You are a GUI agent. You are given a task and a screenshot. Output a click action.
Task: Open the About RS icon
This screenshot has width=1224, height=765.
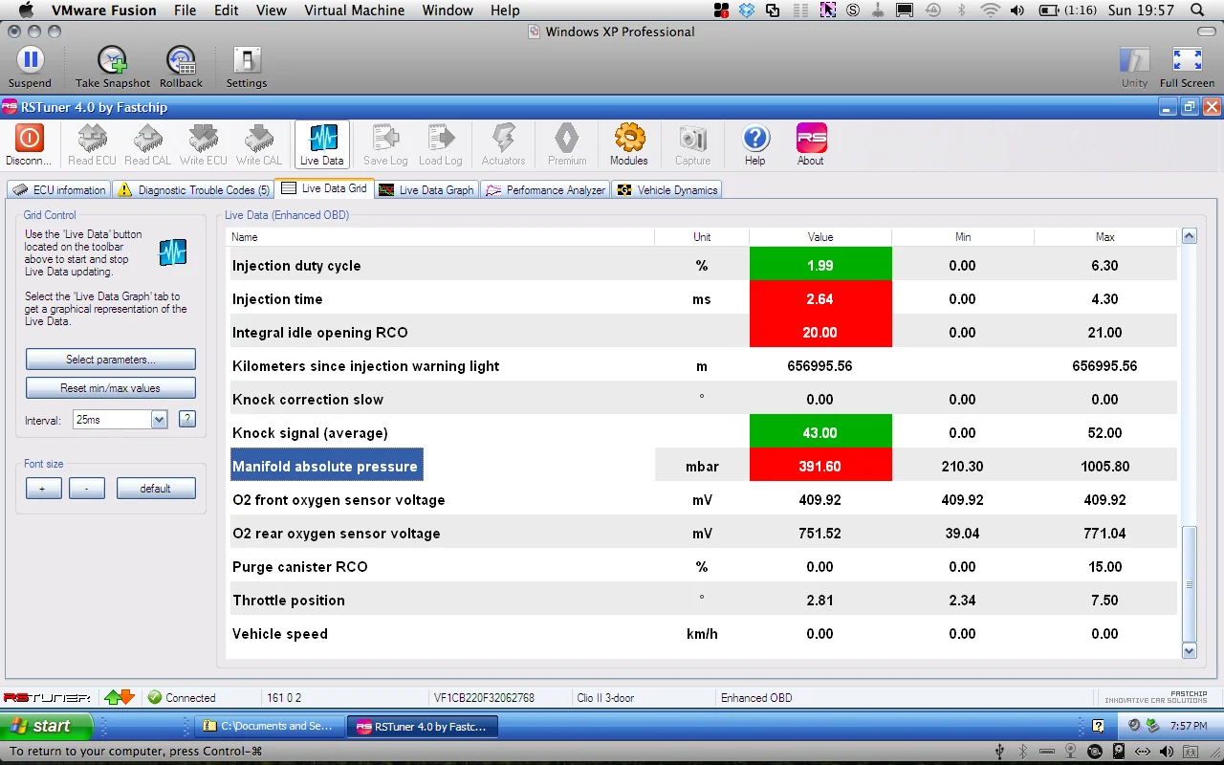click(x=811, y=139)
